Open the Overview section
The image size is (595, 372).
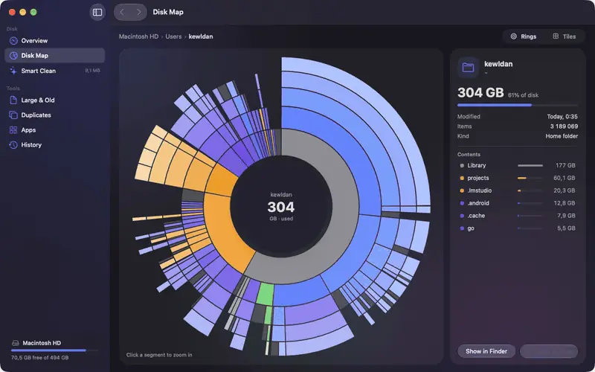click(54, 41)
